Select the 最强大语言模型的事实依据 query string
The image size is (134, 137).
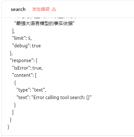[x=44, y=24]
